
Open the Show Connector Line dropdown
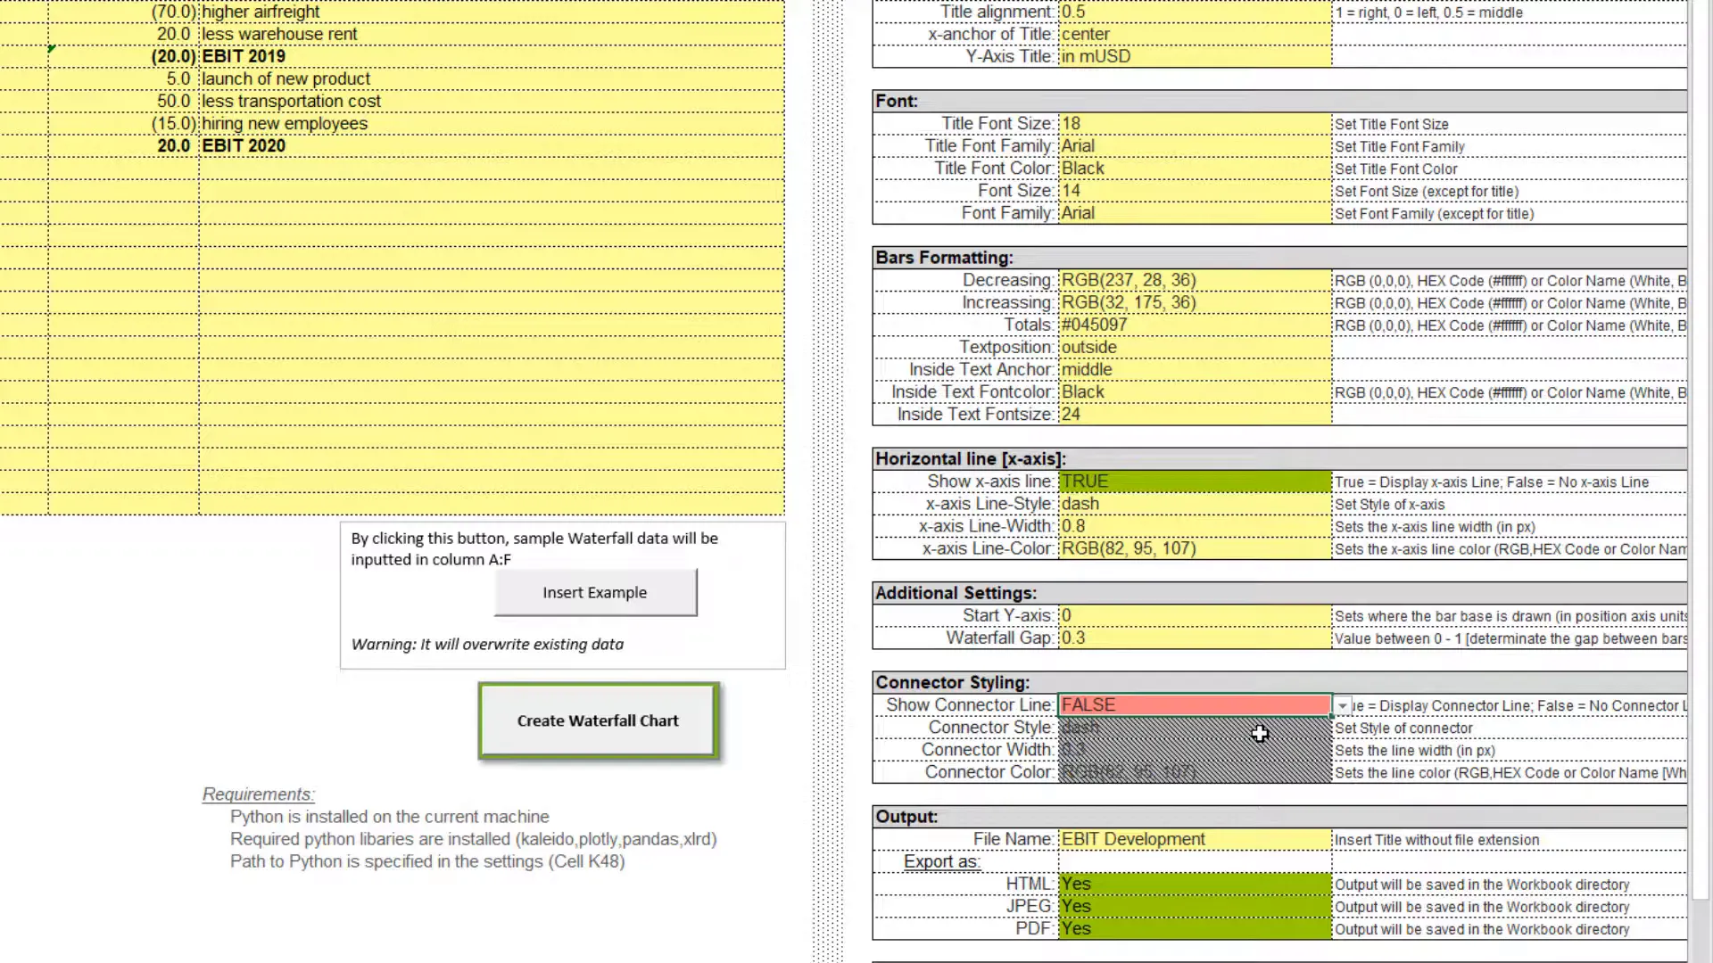click(x=1342, y=705)
